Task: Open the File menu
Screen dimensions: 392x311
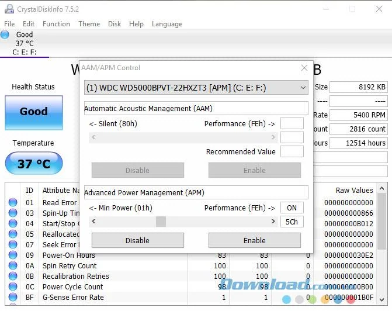Action: 9,24
